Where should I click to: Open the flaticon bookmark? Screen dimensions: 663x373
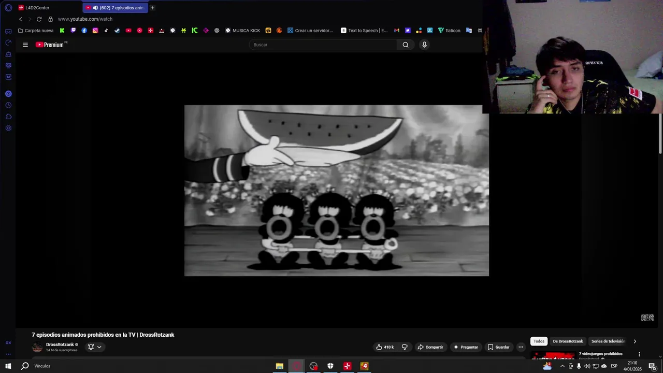pyautogui.click(x=449, y=31)
